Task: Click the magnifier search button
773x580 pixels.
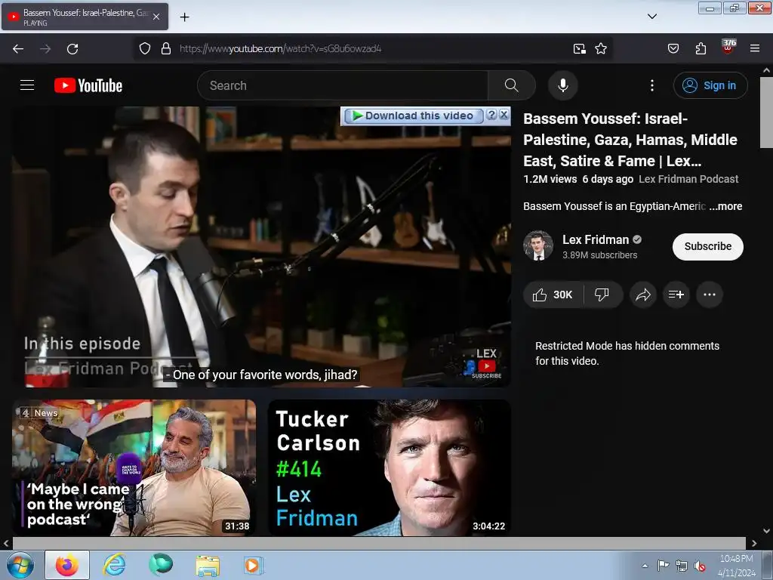Action: (x=512, y=85)
